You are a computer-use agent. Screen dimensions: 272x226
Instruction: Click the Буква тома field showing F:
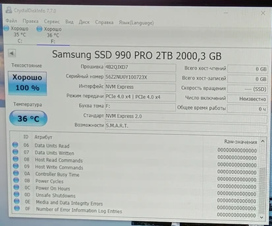click(x=140, y=106)
